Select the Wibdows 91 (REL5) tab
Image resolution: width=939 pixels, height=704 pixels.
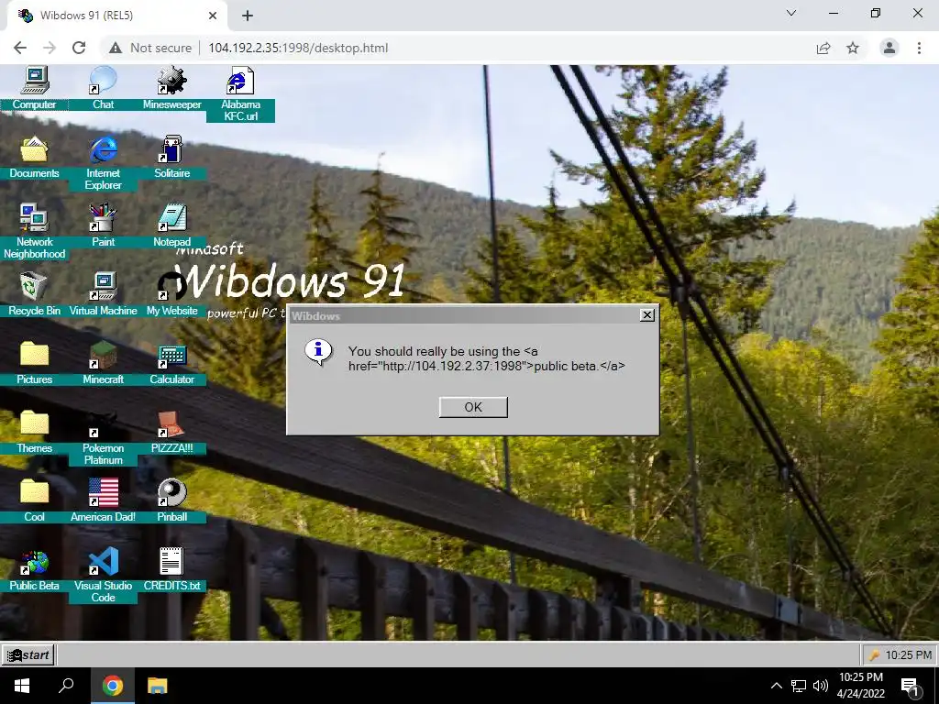point(117,16)
